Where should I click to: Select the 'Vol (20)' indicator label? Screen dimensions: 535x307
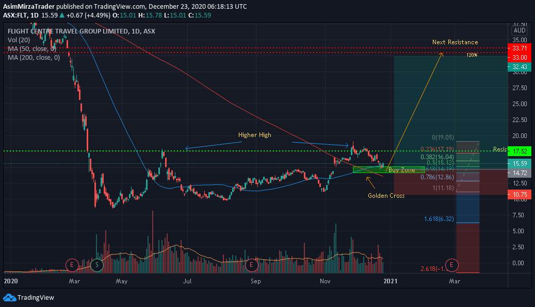coord(19,40)
